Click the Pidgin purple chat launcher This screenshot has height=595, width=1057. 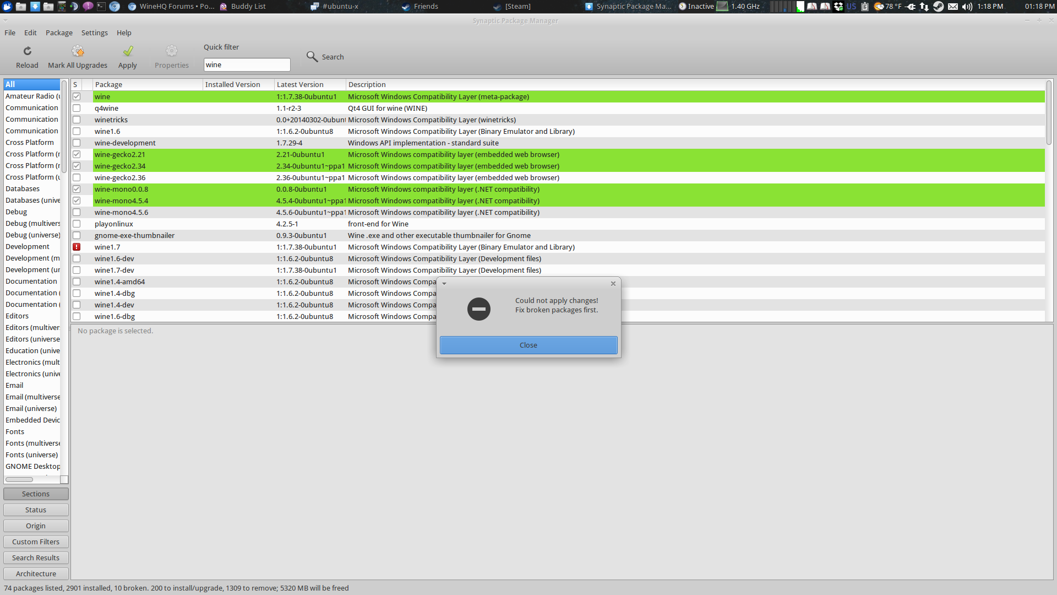[88, 7]
